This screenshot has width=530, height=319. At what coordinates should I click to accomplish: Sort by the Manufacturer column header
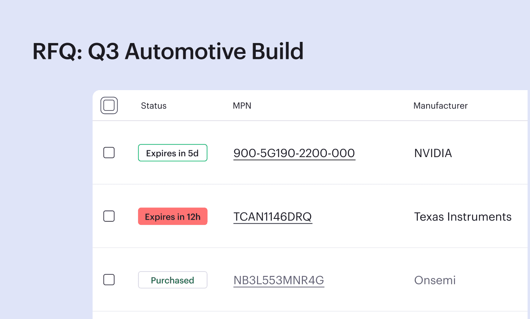click(440, 106)
